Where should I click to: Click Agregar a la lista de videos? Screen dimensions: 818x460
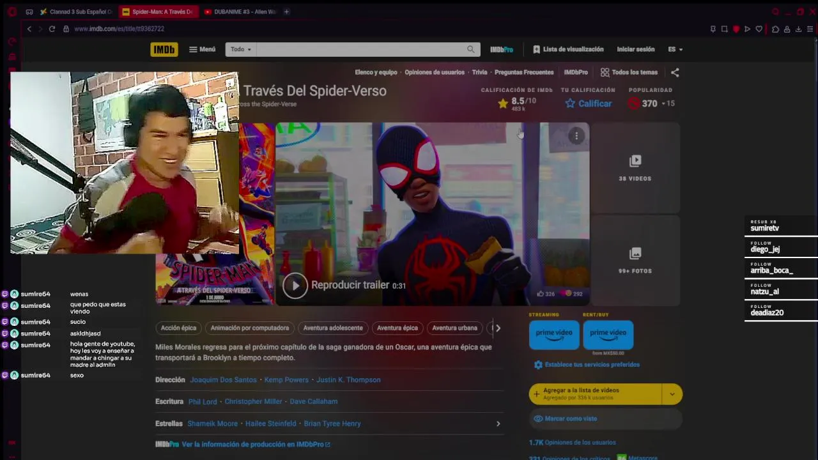click(x=596, y=394)
